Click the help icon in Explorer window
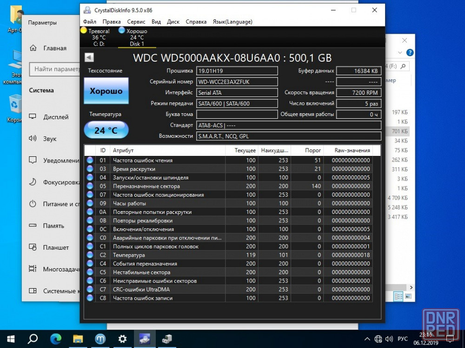Image resolution: width=465 pixels, height=348 pixels. (x=410, y=53)
